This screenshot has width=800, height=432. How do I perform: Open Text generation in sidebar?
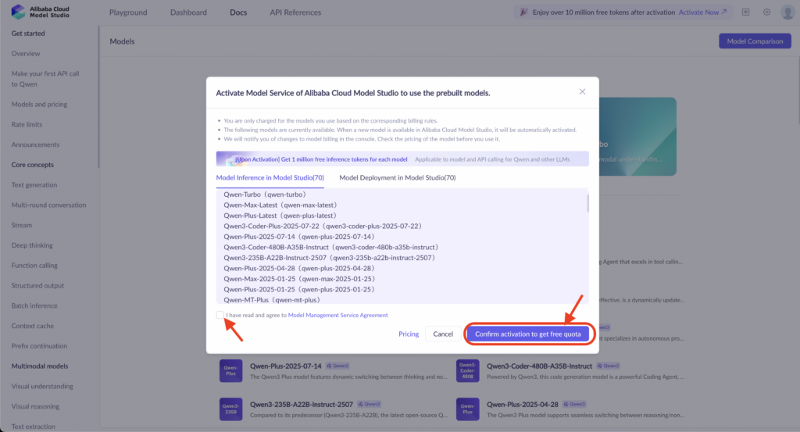34,185
